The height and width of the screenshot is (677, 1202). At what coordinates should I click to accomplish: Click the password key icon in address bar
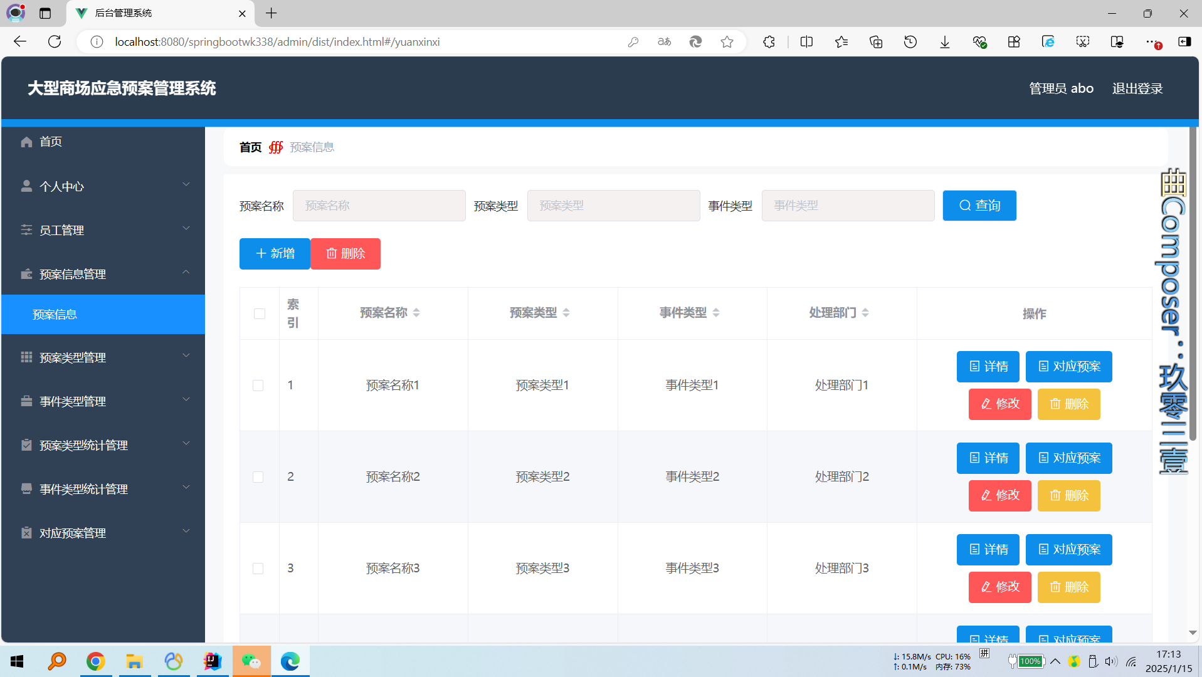(633, 42)
